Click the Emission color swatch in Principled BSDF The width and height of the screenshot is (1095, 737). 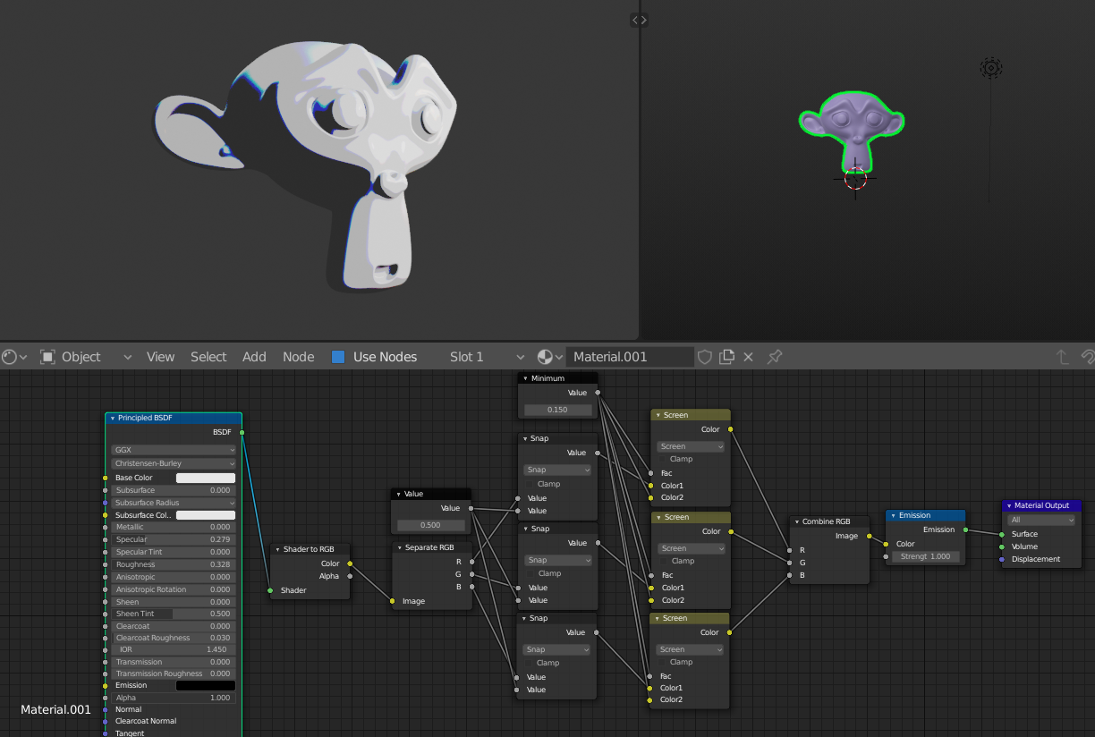click(205, 685)
